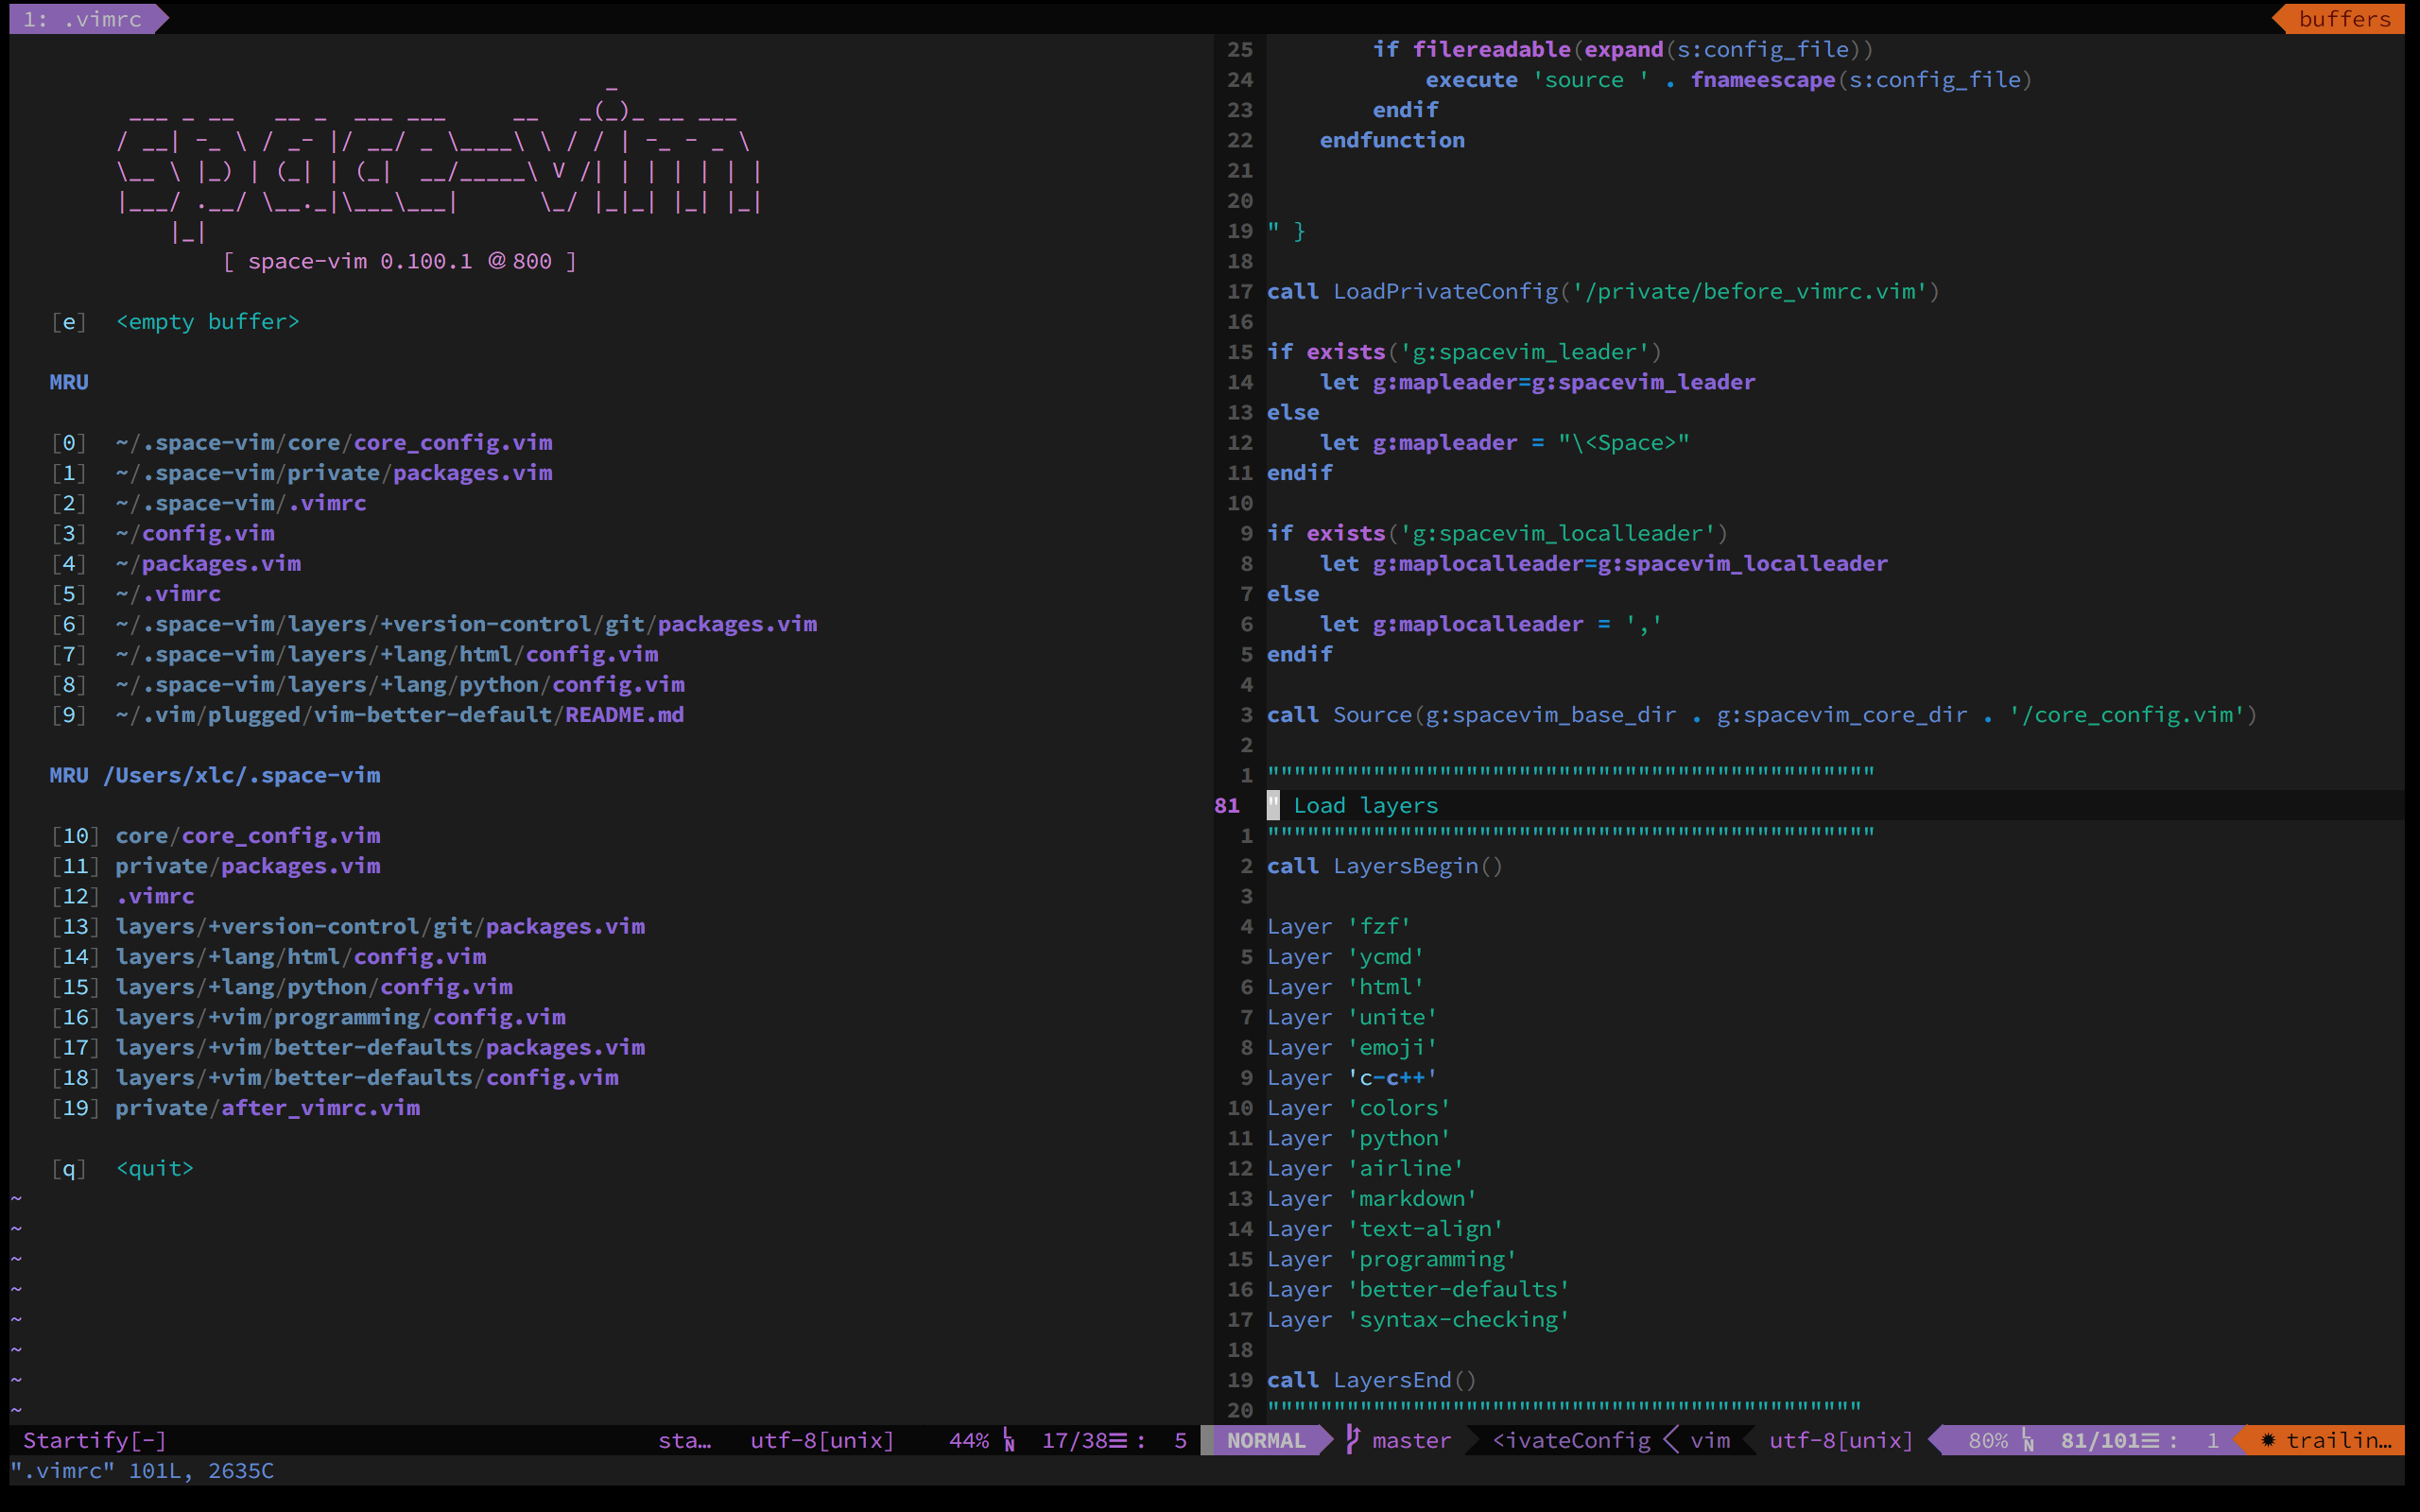Screen dimensions: 2420x1512
Task: Click the "vim" filetype segment in statusline
Action: (1713, 1440)
